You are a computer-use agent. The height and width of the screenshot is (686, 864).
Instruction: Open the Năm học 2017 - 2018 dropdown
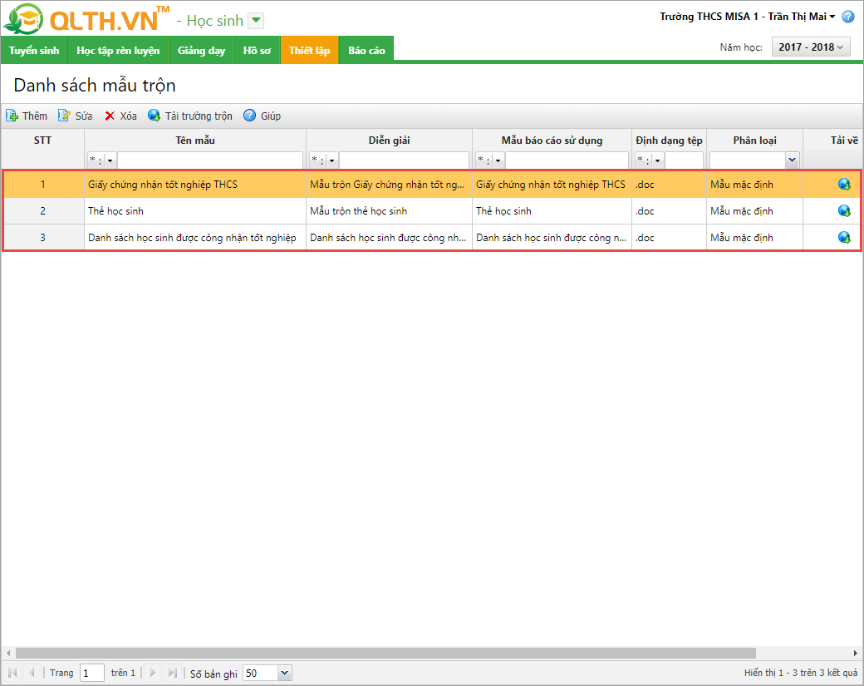(x=811, y=47)
